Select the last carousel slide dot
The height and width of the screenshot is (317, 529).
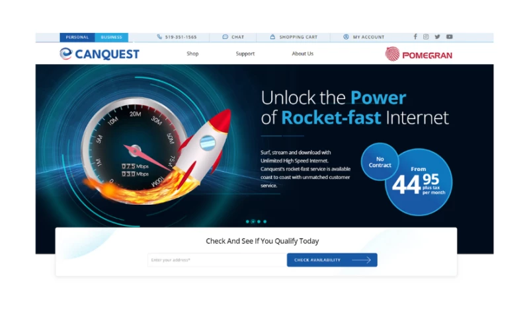point(265,221)
